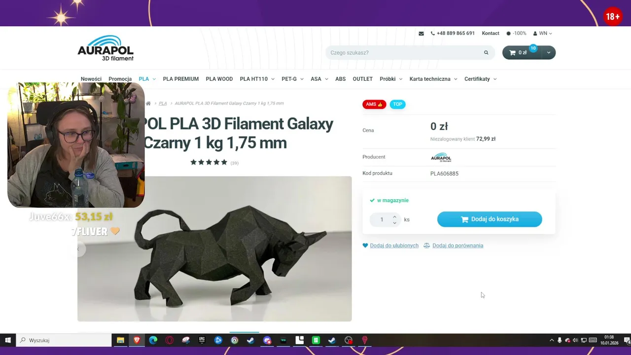This screenshot has height=355, width=631.
Task: Show hidden tray icons chevron
Action: click(x=552, y=340)
